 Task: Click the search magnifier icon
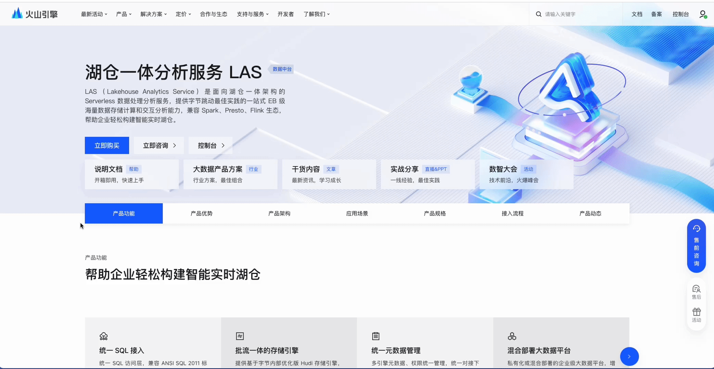[x=538, y=14]
